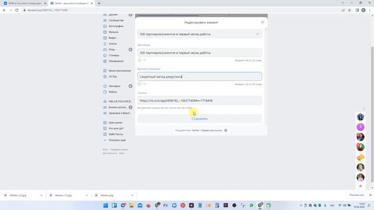
Task: Click into the Заголовок text field
Action: tap(200, 52)
